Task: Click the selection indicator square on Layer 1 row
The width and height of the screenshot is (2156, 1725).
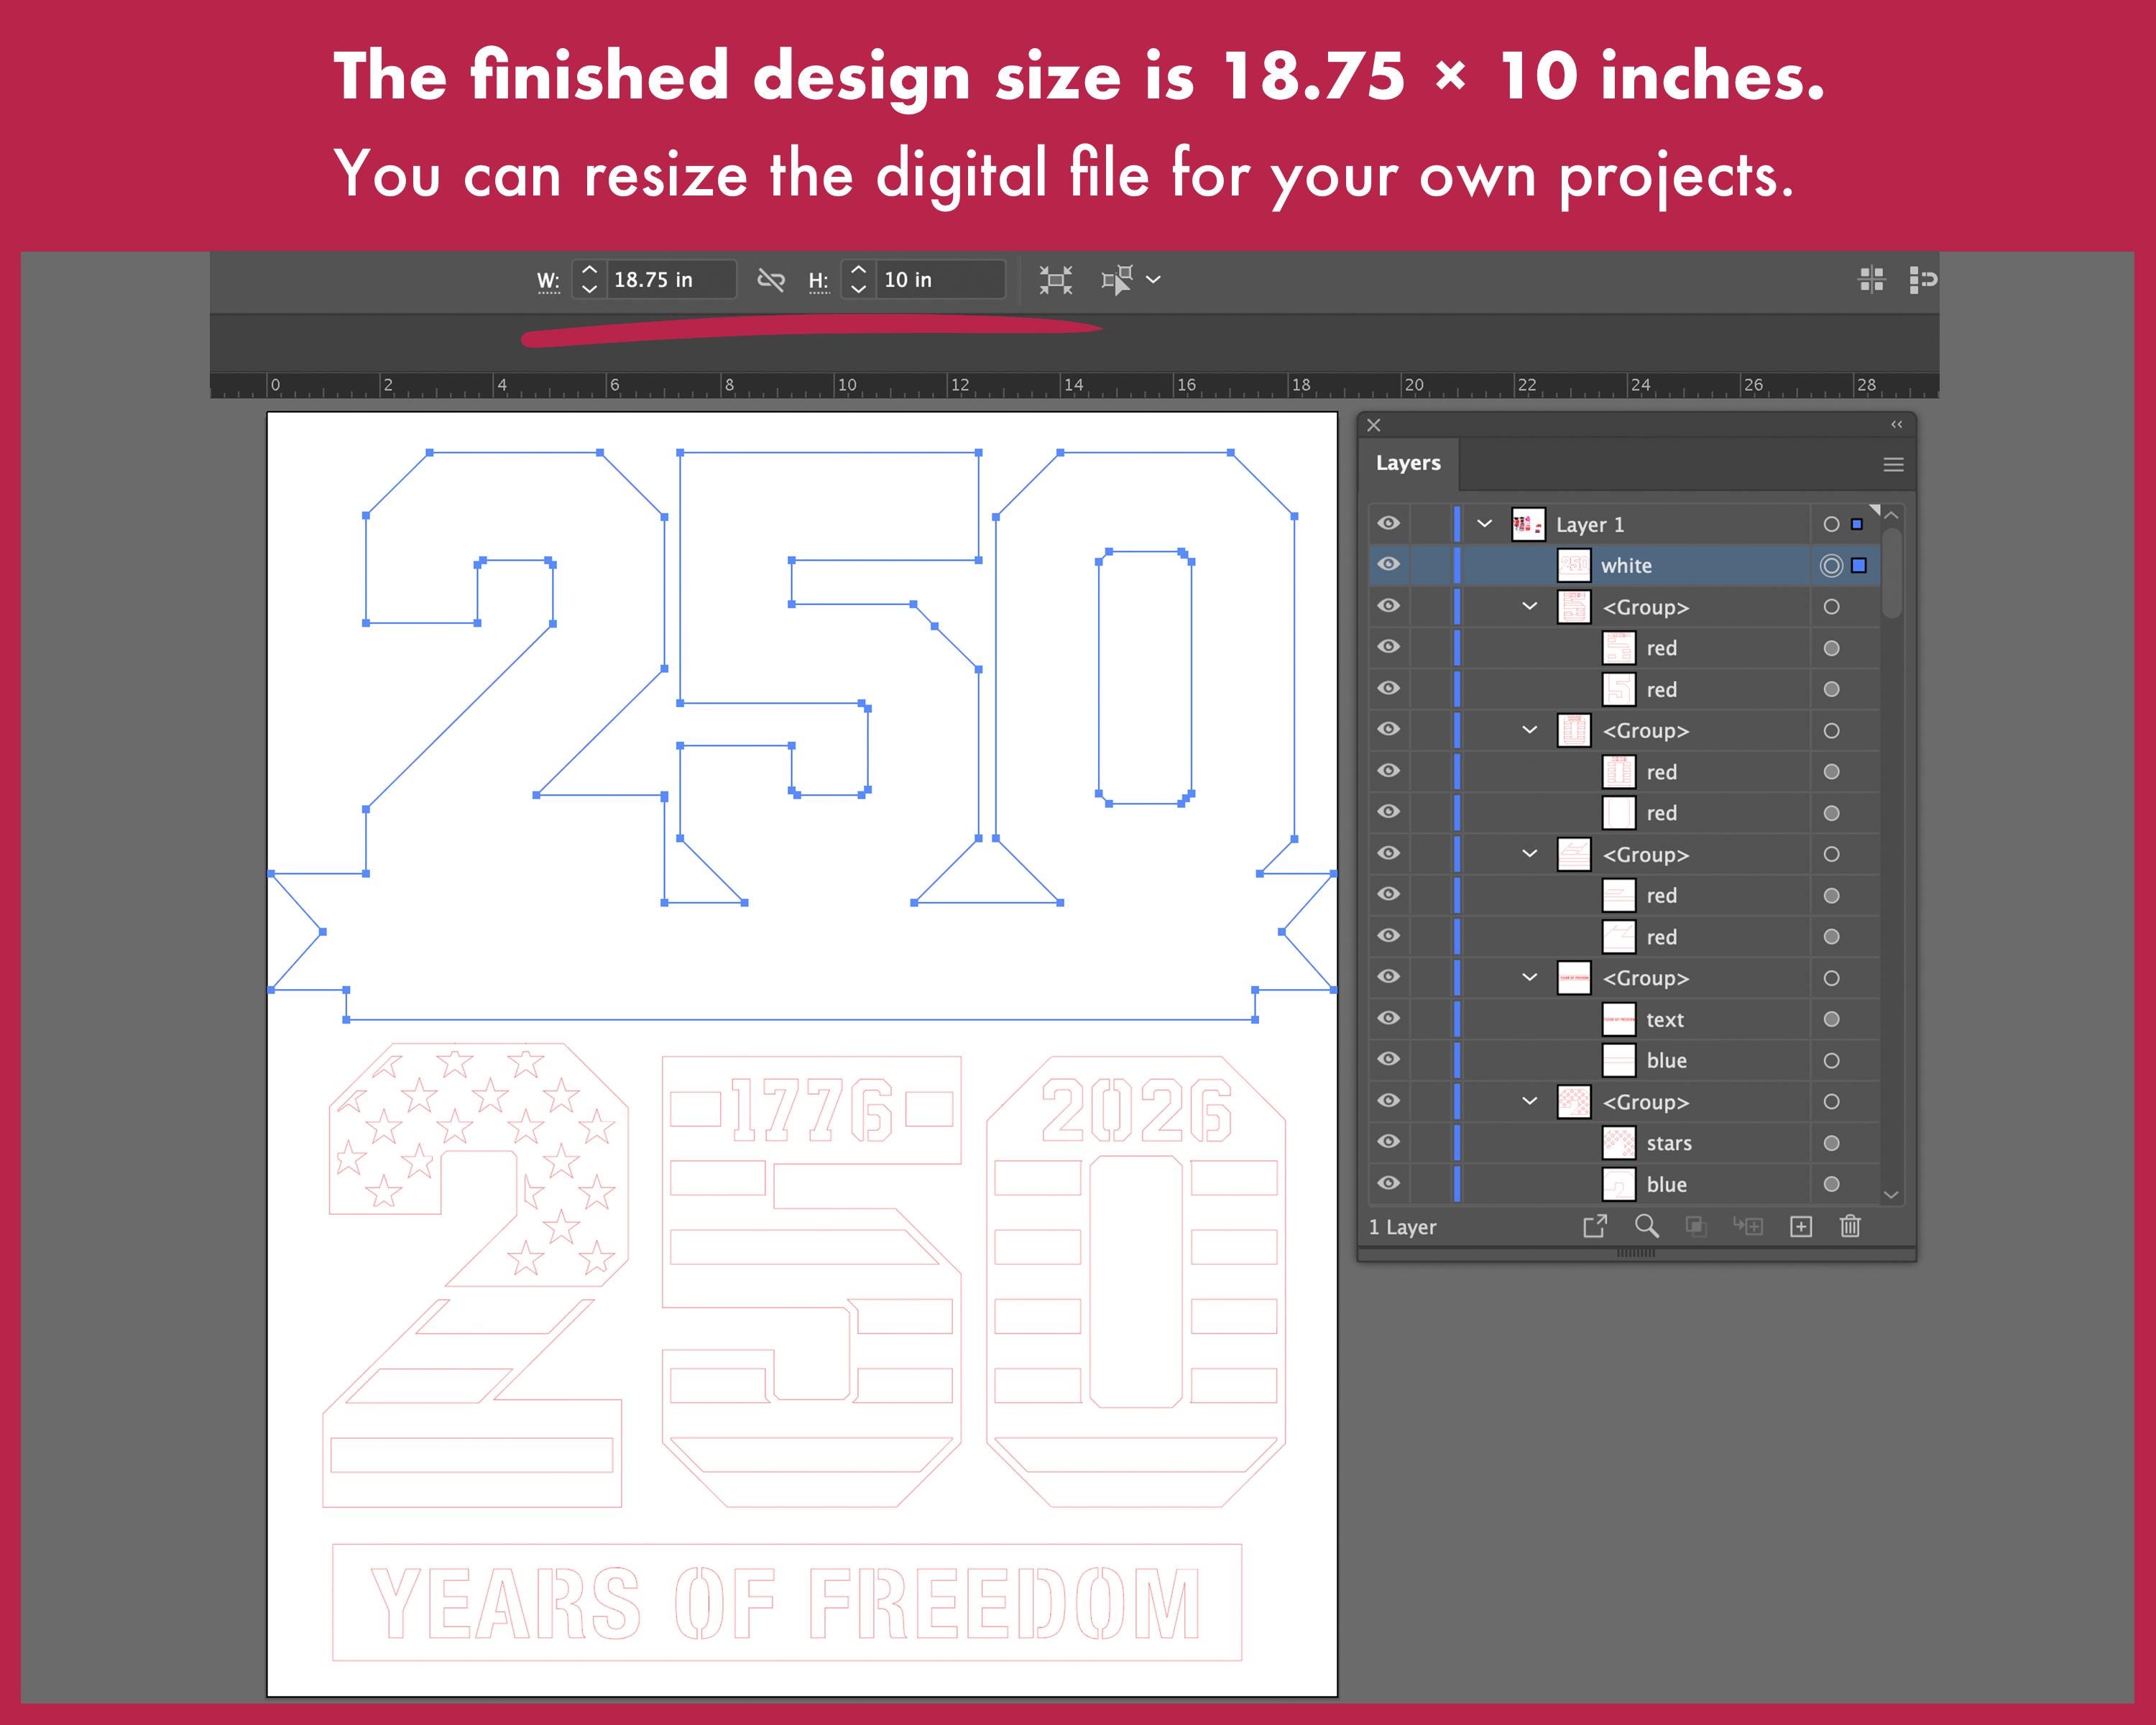Action: (x=1857, y=524)
